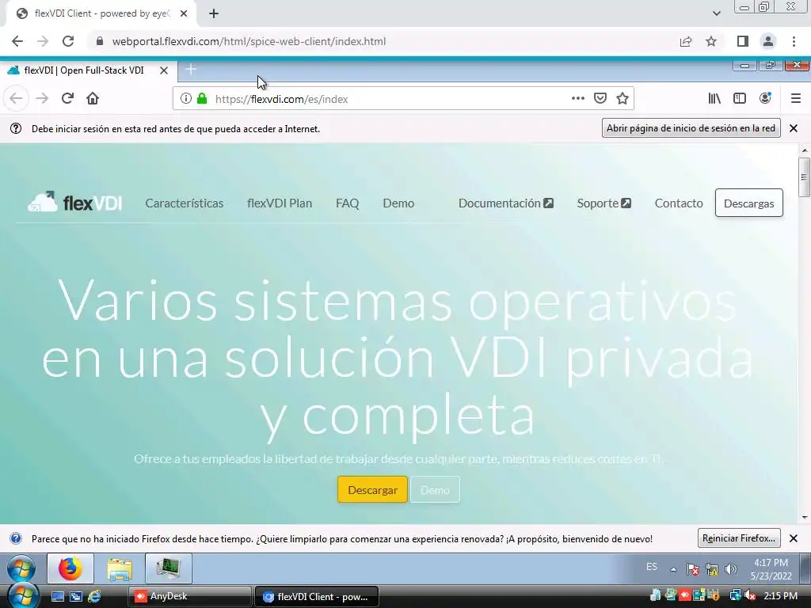The width and height of the screenshot is (811, 608).
Task: Go back in outer Chrome browser
Action: pyautogui.click(x=17, y=41)
